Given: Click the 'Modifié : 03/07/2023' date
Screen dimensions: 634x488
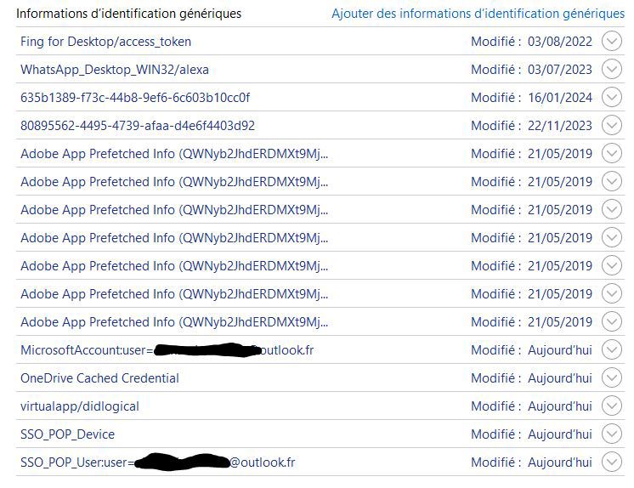Looking at the screenshot, I should coord(531,70).
